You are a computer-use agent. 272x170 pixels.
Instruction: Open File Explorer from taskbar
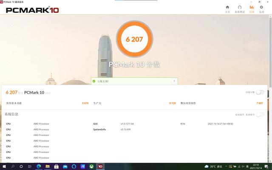48,167
